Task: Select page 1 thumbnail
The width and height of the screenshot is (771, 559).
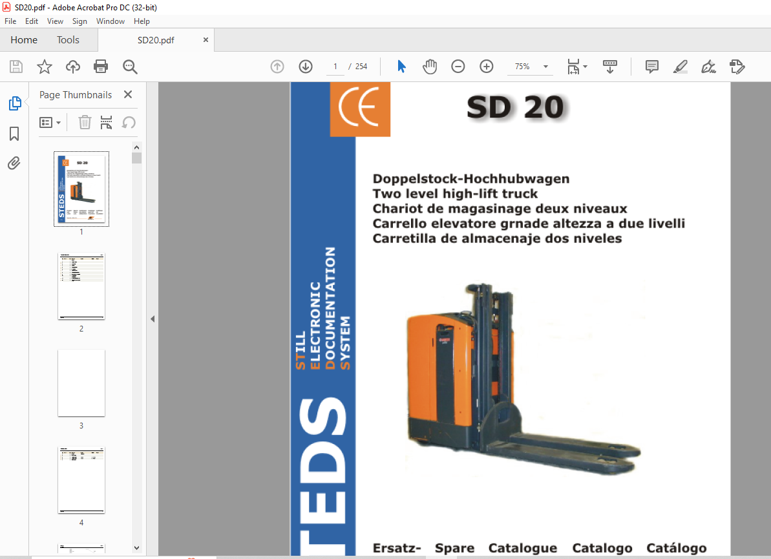Action: pyautogui.click(x=81, y=189)
